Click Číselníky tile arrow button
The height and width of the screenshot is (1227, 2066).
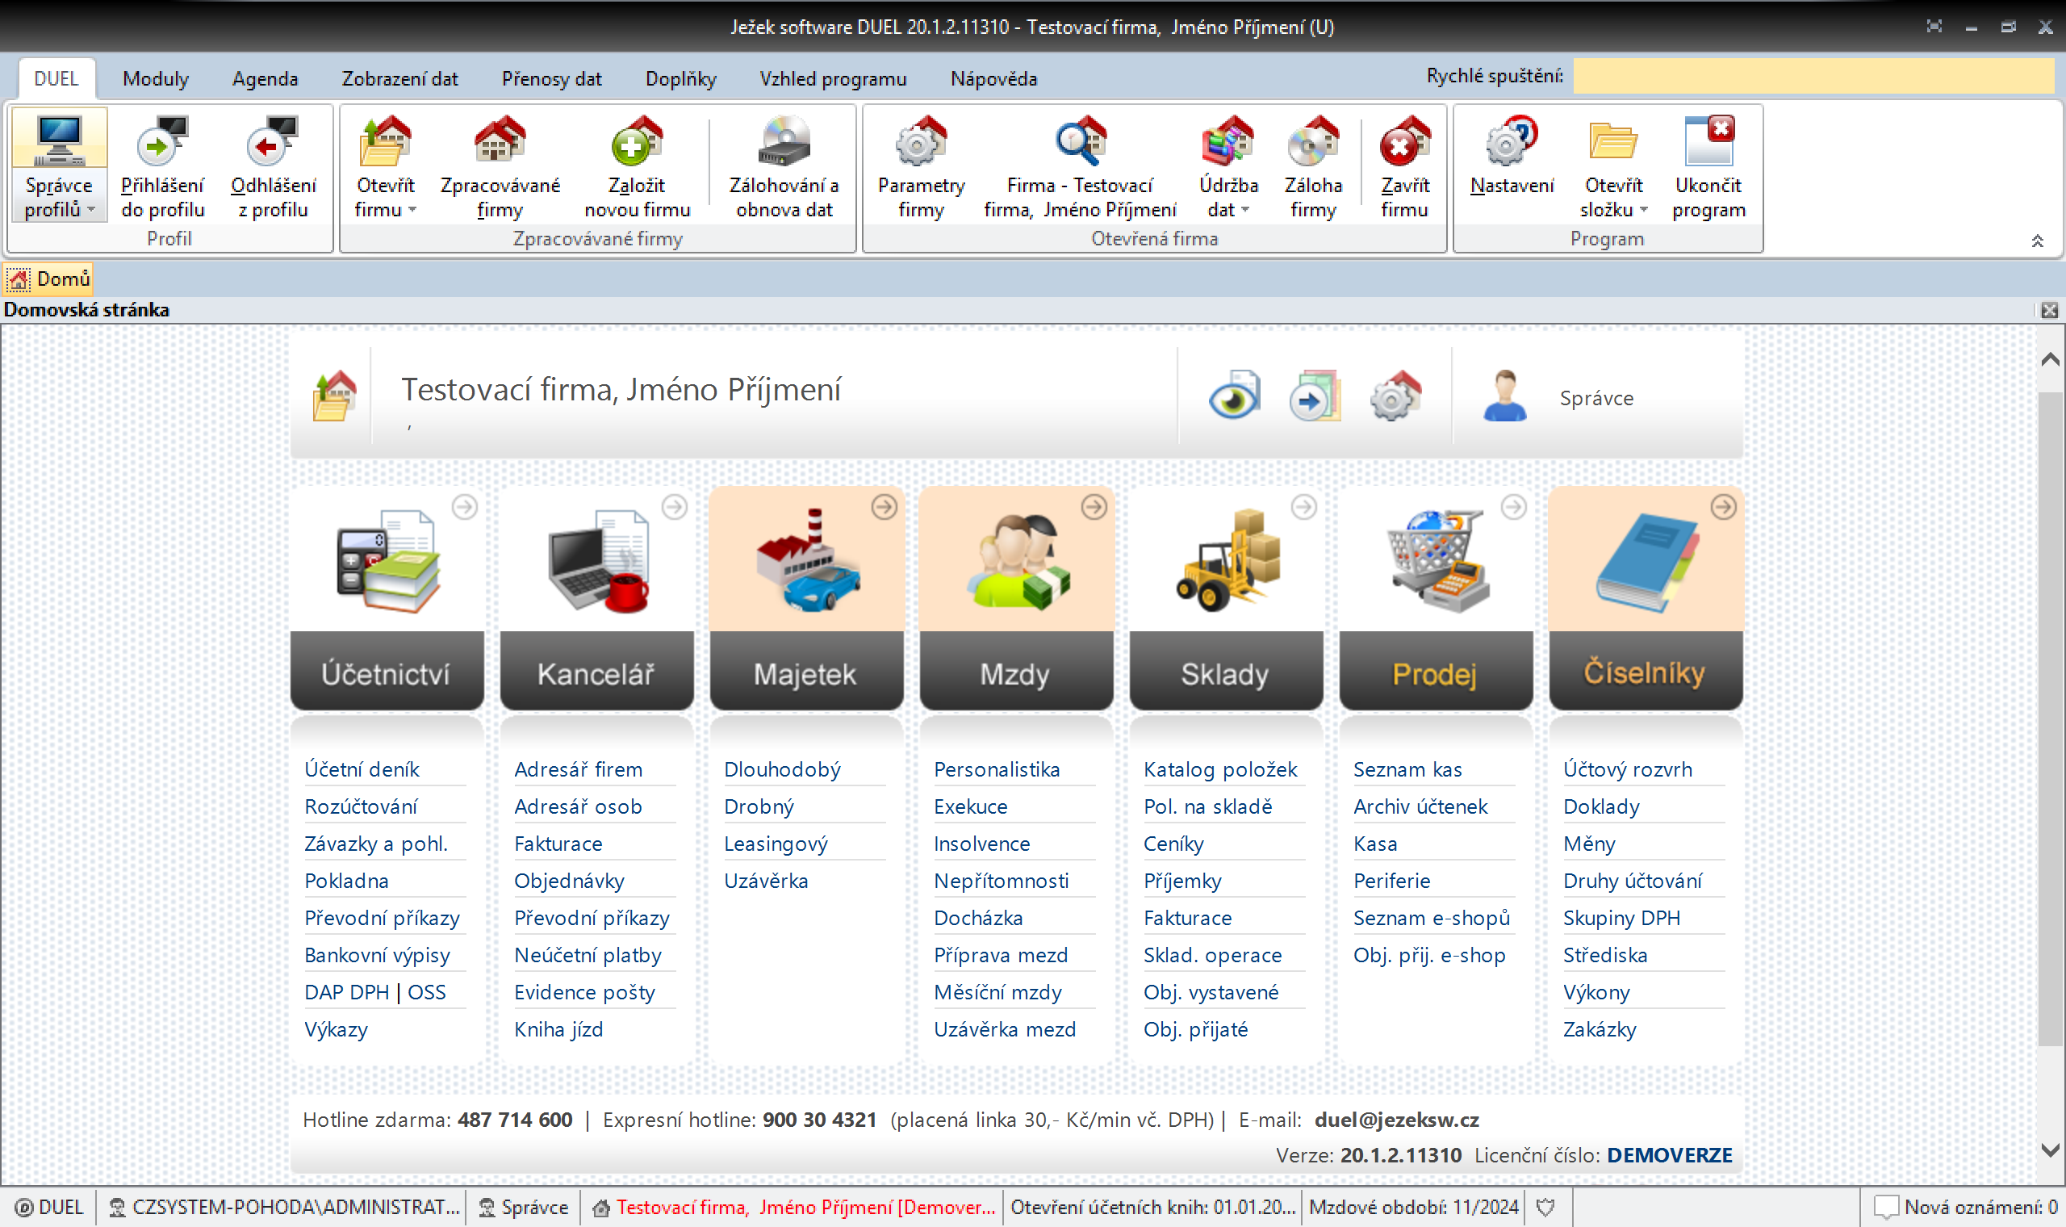[x=1724, y=507]
